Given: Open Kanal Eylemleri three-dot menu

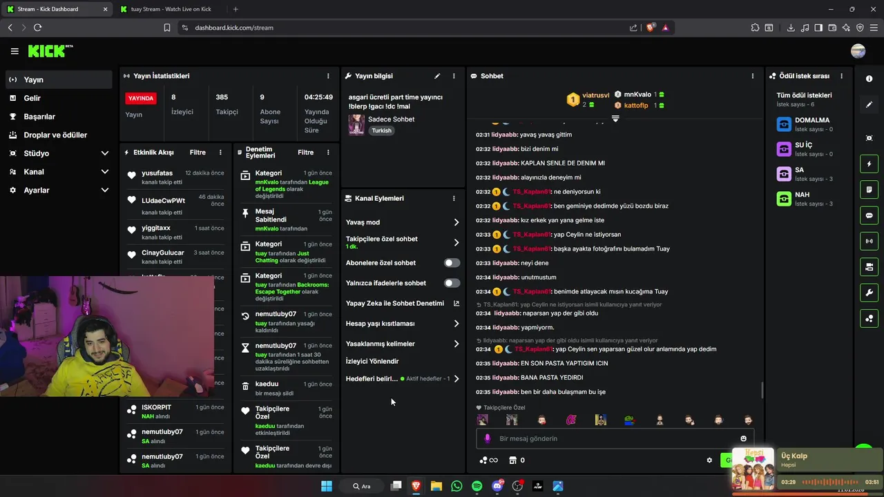Looking at the screenshot, I should pyautogui.click(x=454, y=198).
